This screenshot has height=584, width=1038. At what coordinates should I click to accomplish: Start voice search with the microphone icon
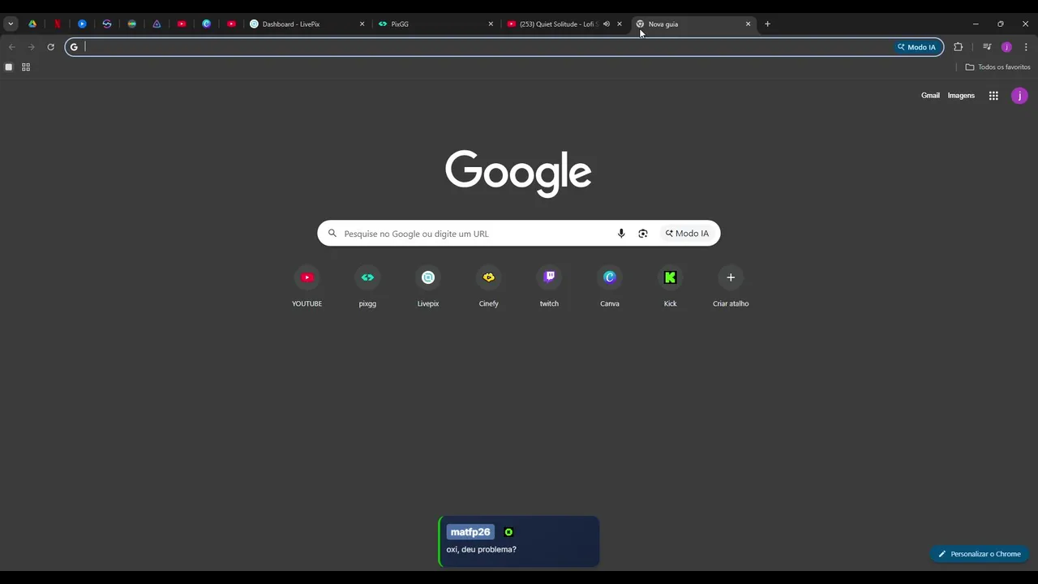coord(621,234)
